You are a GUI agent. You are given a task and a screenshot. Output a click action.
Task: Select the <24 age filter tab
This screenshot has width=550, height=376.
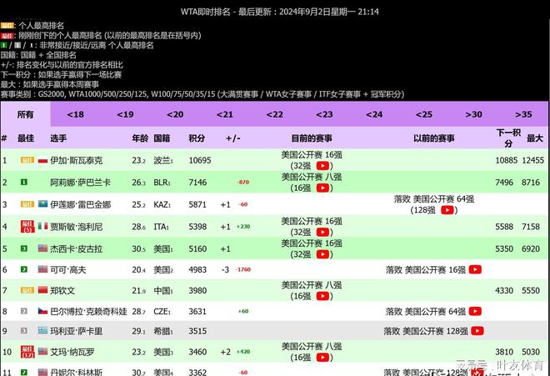tap(374, 114)
